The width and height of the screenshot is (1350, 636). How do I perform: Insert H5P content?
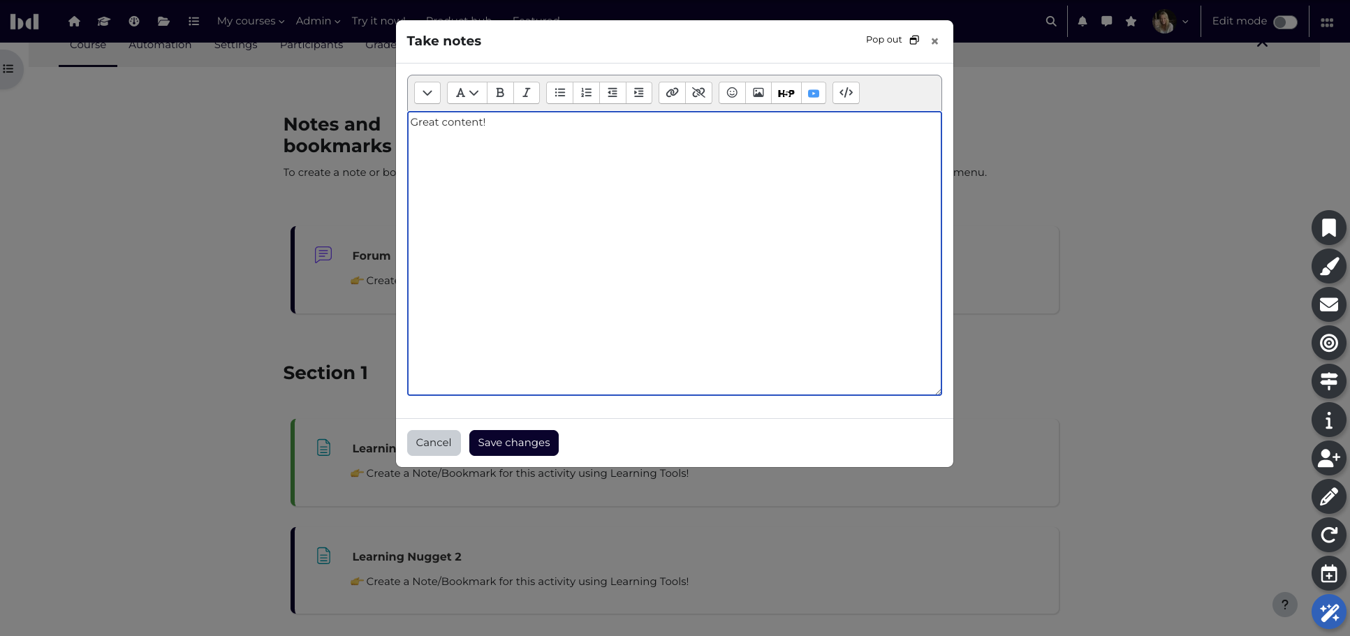pyautogui.click(x=786, y=93)
